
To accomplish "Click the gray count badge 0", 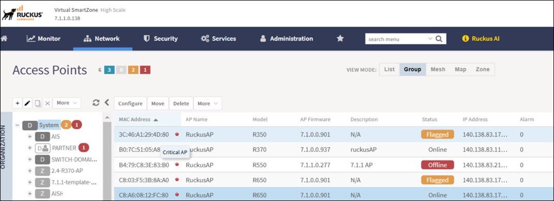I will coord(121,70).
